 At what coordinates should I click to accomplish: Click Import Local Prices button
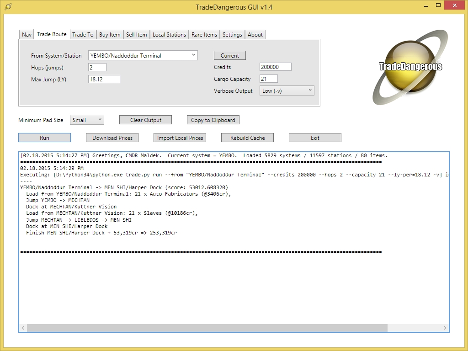click(180, 138)
